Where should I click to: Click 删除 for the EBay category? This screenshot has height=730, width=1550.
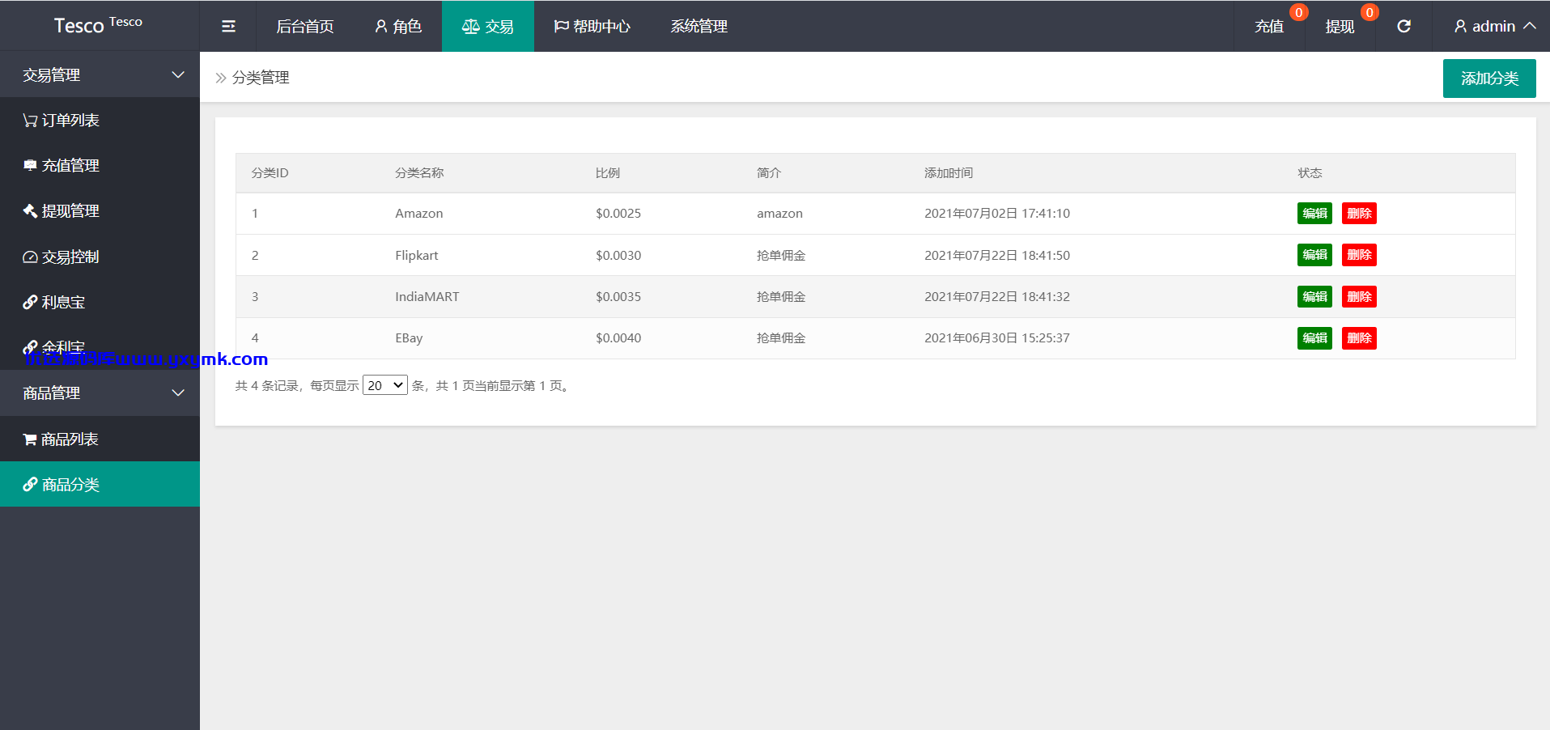click(x=1359, y=337)
